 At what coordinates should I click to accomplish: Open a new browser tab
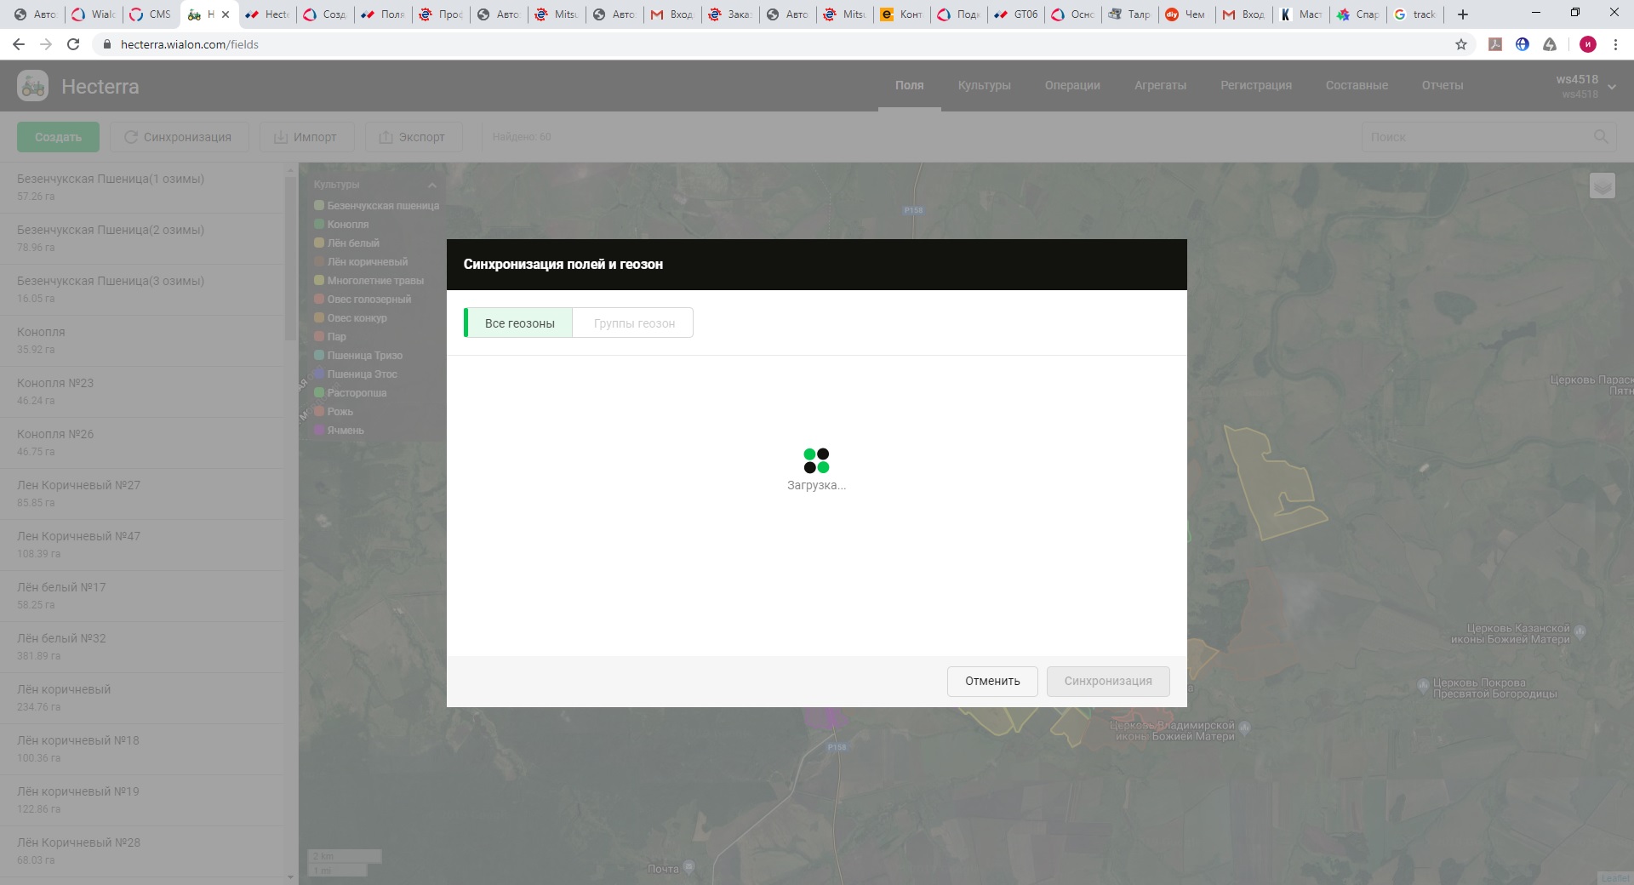1463,14
